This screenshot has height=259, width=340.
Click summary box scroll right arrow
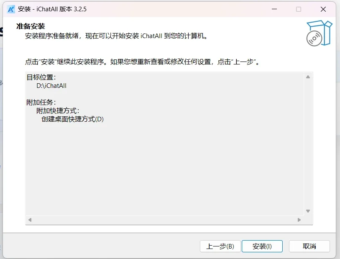[x=299, y=220]
